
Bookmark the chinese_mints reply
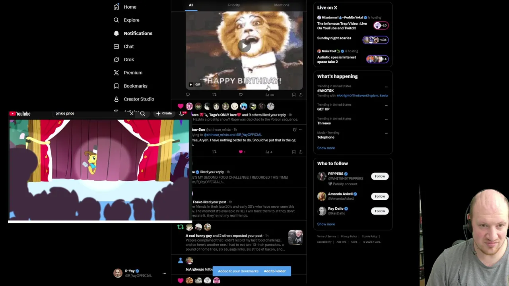[x=294, y=152]
